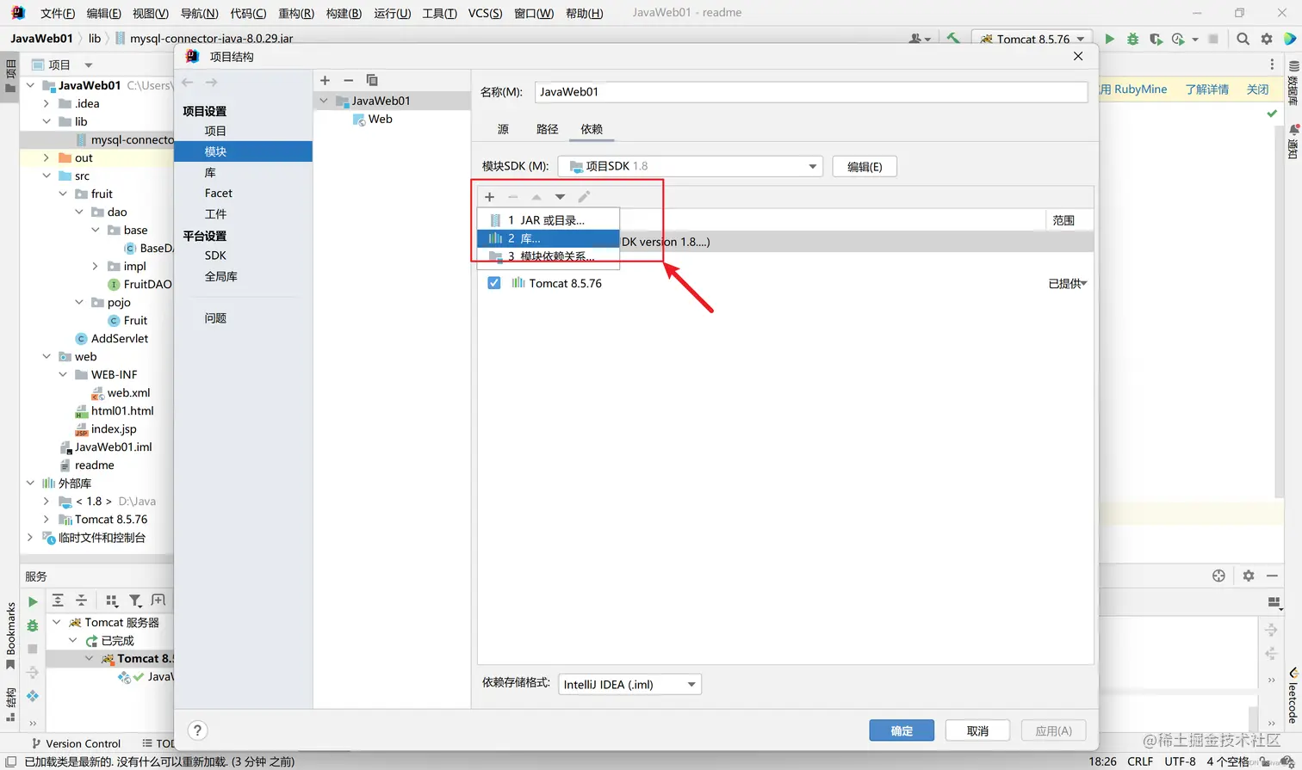Open IDE settings gear icon

click(x=1266, y=39)
